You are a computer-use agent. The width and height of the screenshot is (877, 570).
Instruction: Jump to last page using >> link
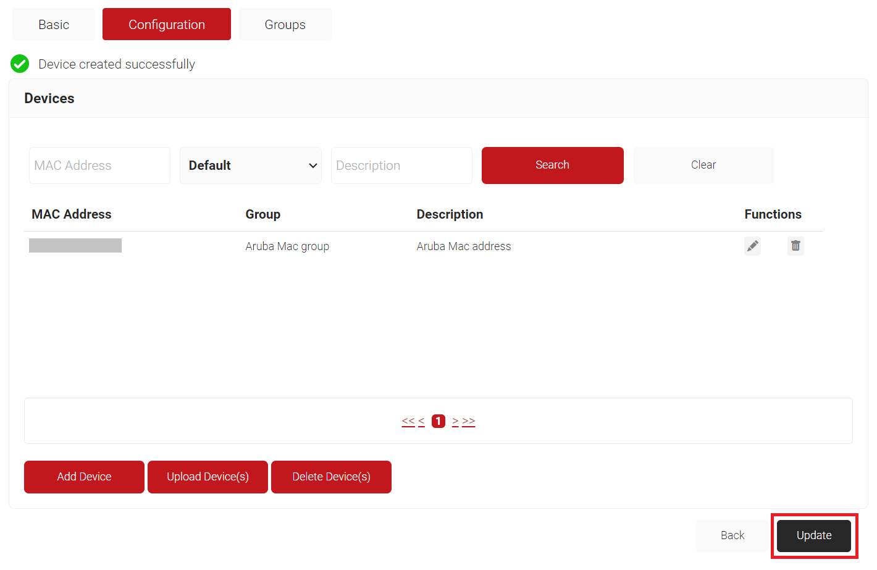point(469,421)
